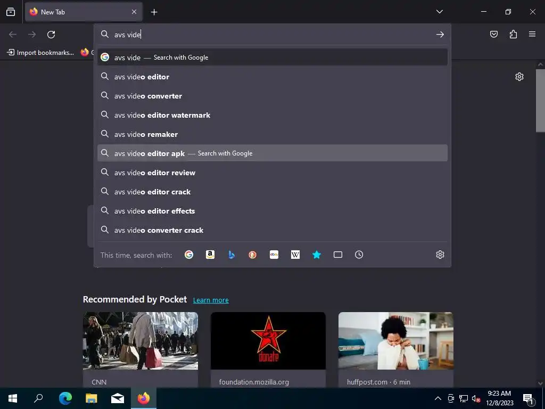Viewport: 545px width, 409px height.
Task: Open the Action Center notifications icon
Action: (529, 399)
